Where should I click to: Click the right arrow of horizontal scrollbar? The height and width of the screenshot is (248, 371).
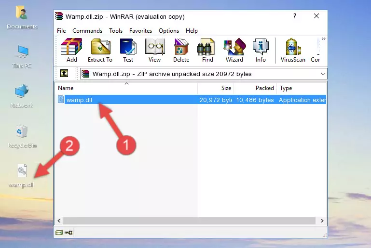coord(322,221)
